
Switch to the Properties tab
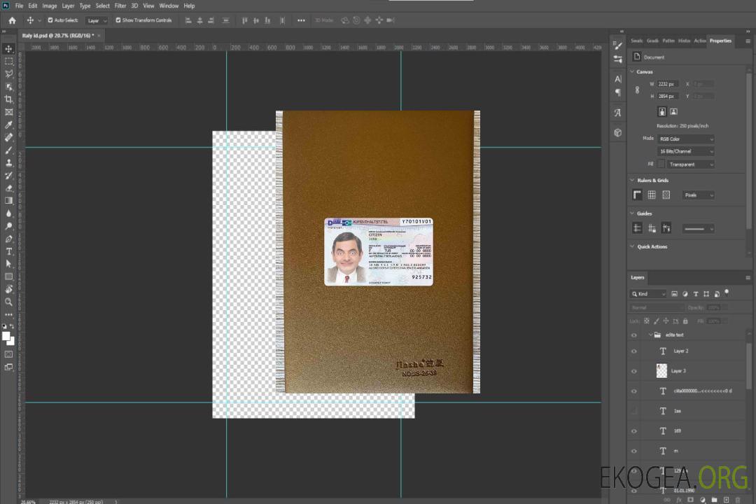pos(720,41)
